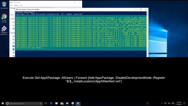
Task: Click the Duolingo-LearnLanguagesforFree deployment line
Action: (81, 27)
